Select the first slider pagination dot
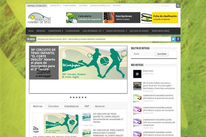The image size is (206, 137). tap(71, 97)
